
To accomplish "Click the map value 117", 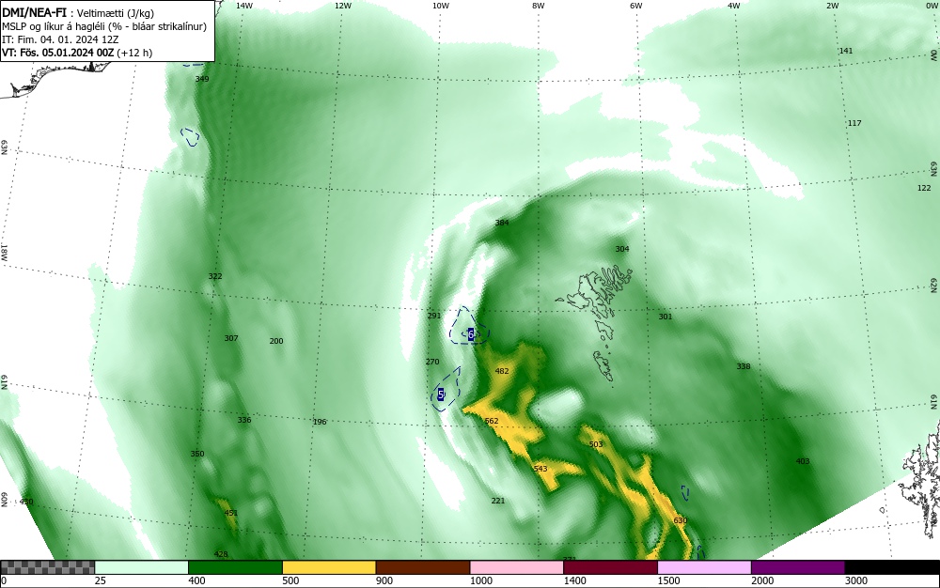I will point(854,123).
